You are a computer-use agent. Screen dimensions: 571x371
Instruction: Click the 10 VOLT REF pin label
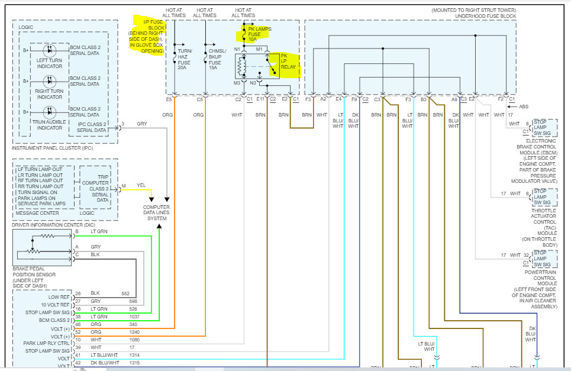[x=55, y=305]
